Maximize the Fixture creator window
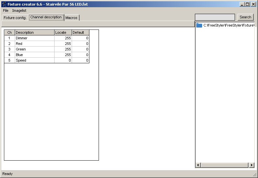This screenshot has width=258, height=178. 247,4
